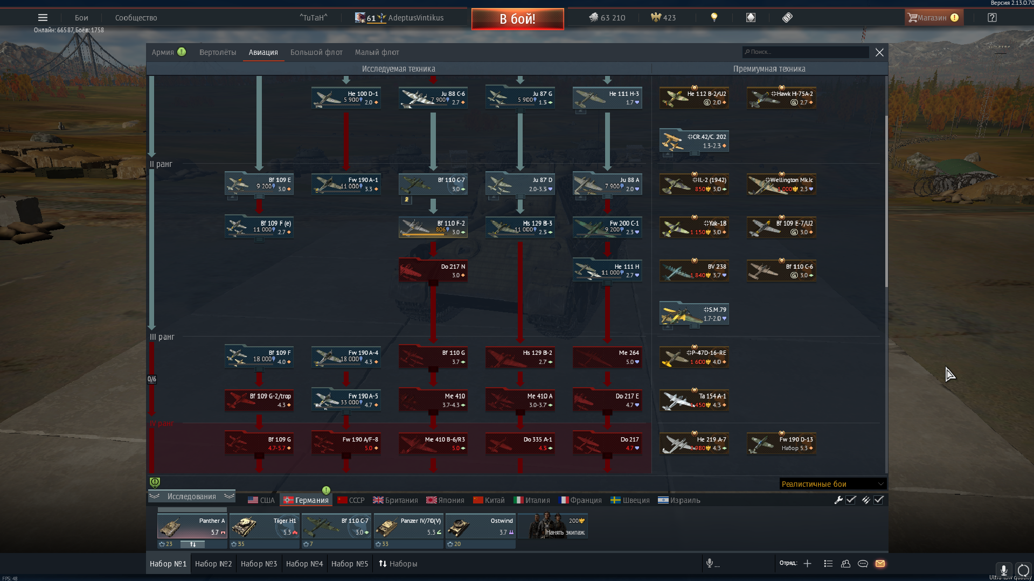Viewport: 1034px width, 581px height.
Task: Expand the Me 410 group folder
Action: click(x=433, y=400)
